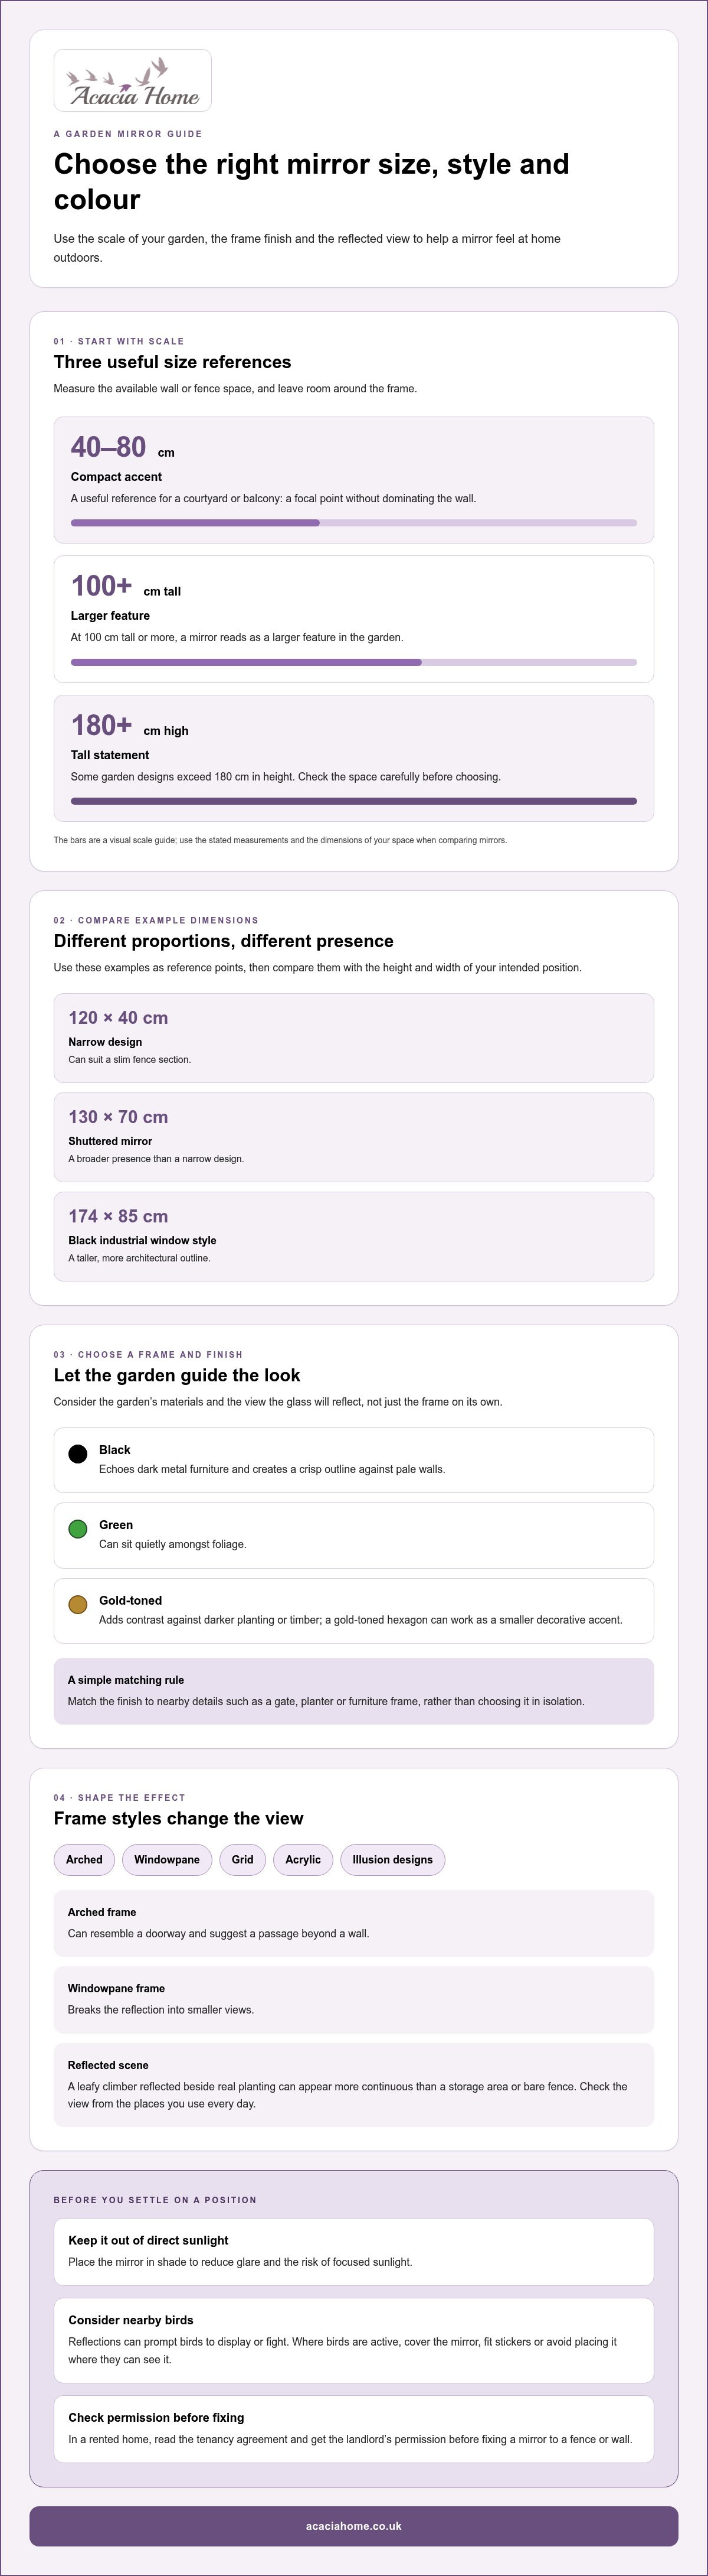Image resolution: width=708 pixels, height=2576 pixels.
Task: Open the Keep it out of direct sunlight tip
Action: point(353,2251)
